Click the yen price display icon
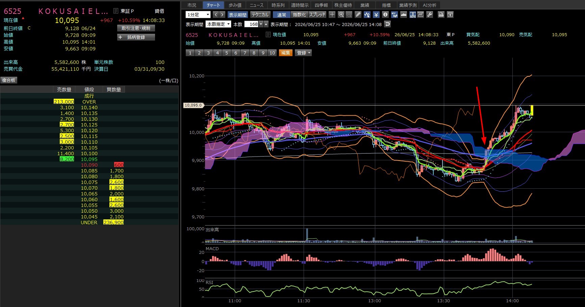 (x=376, y=15)
